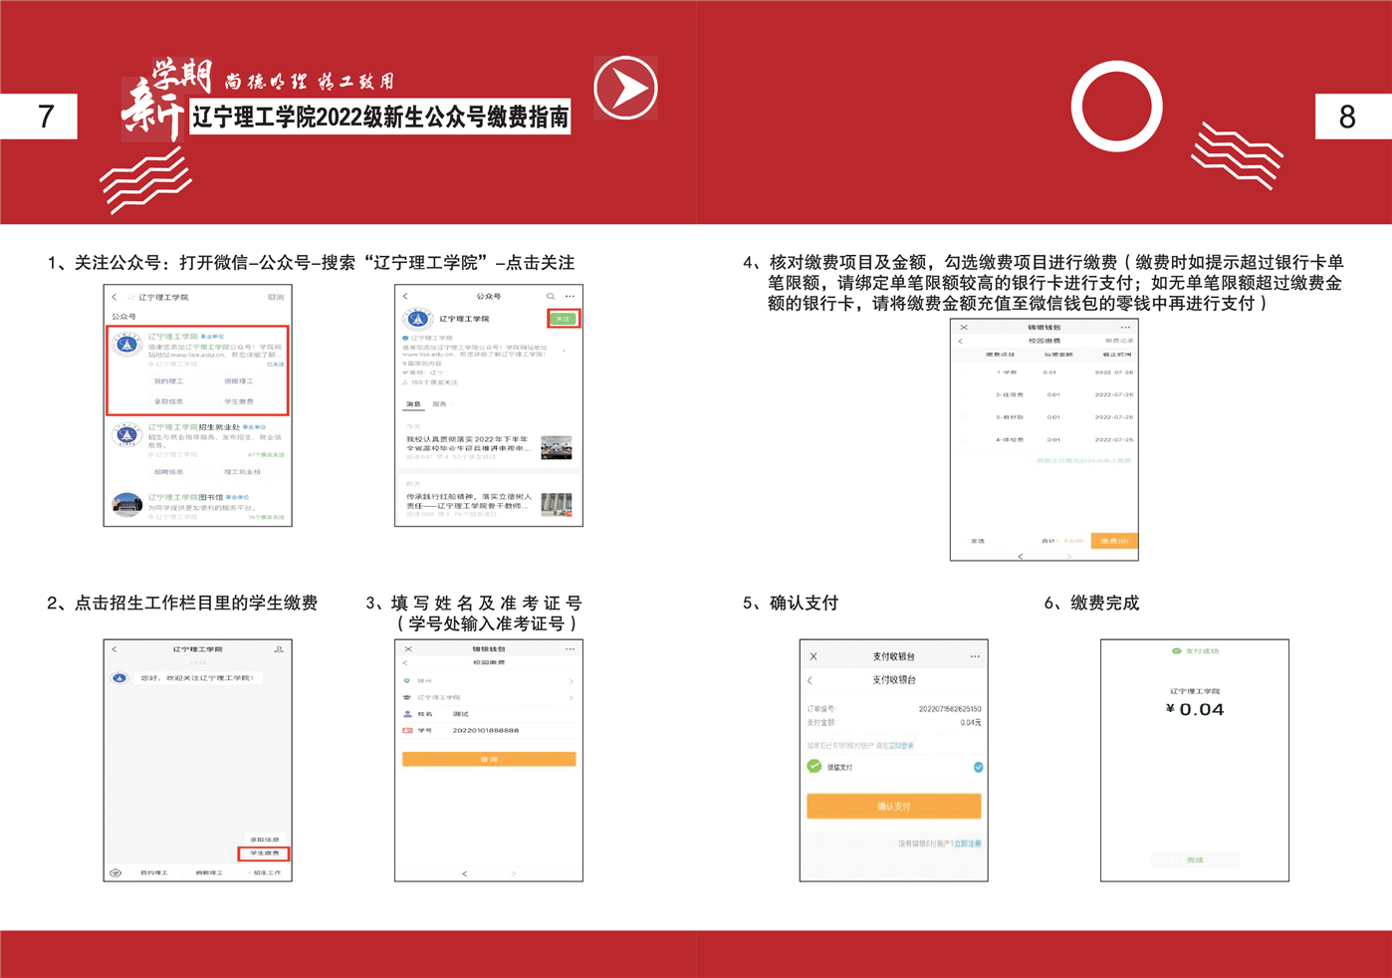Open the 辽宁理工学院招生就业处 account result

198,439
